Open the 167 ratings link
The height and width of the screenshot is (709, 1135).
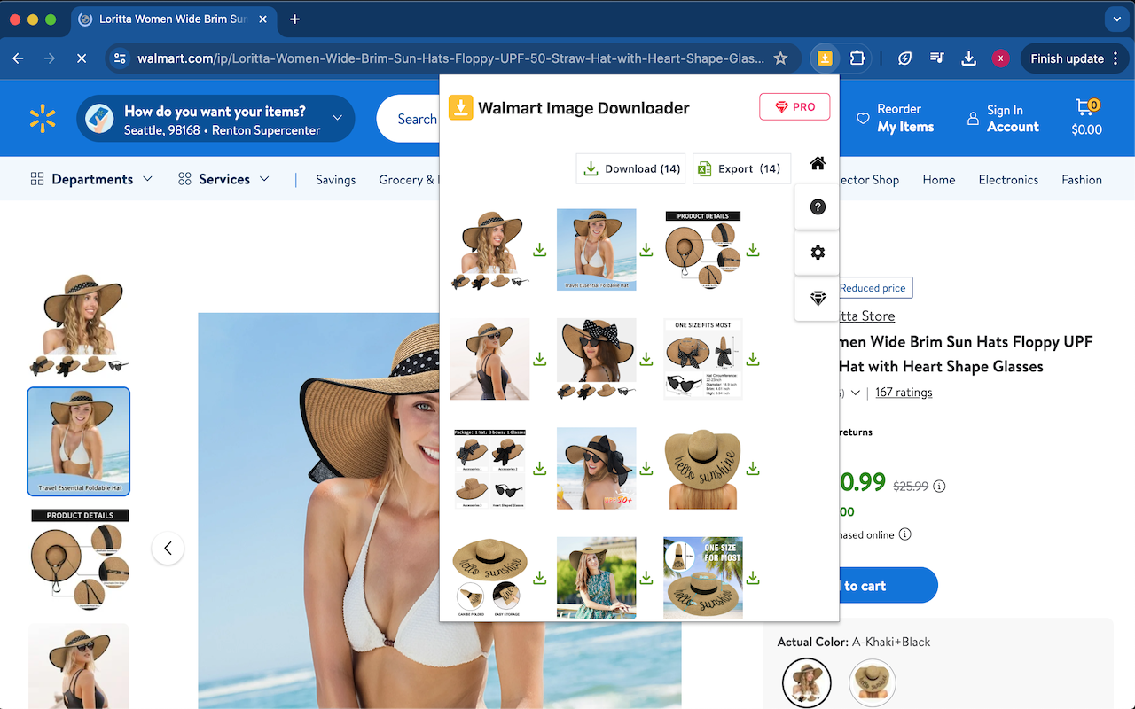904,393
